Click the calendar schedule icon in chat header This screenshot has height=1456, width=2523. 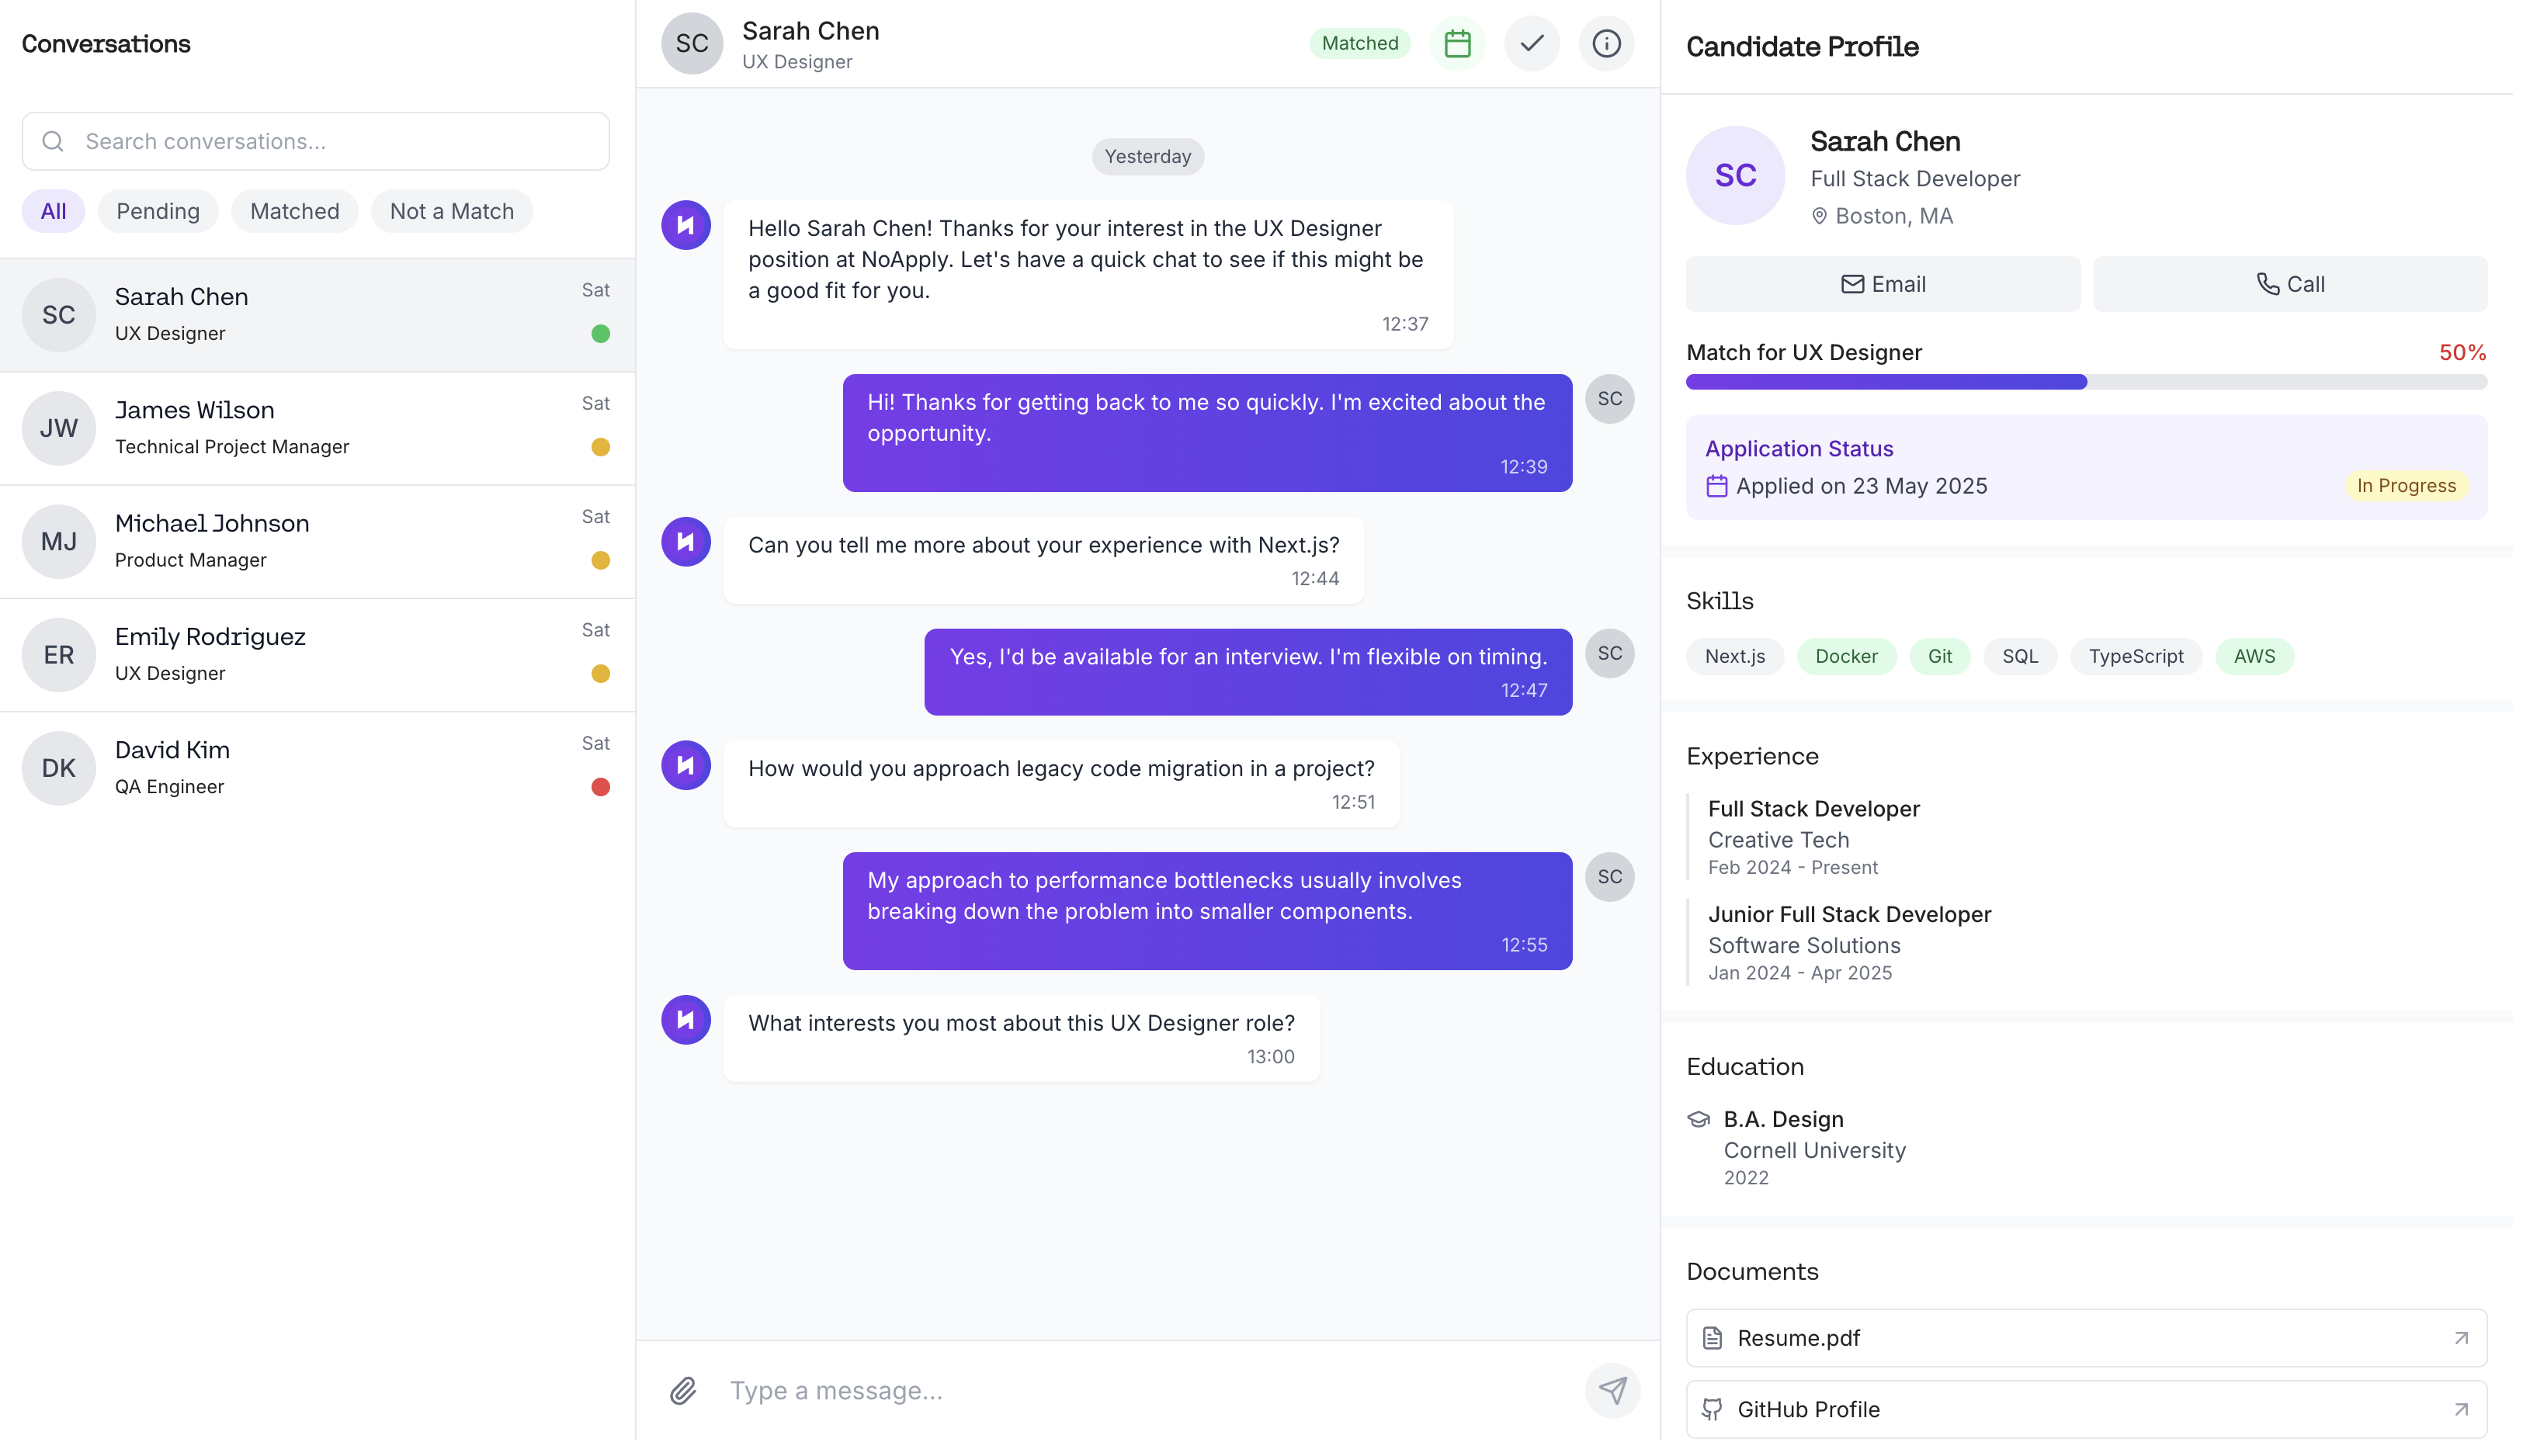pyautogui.click(x=1457, y=43)
